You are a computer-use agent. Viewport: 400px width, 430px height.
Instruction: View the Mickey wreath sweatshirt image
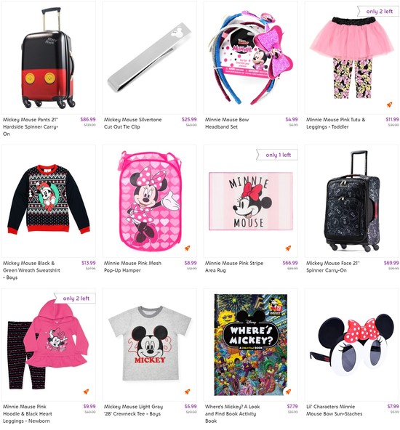coord(49,199)
